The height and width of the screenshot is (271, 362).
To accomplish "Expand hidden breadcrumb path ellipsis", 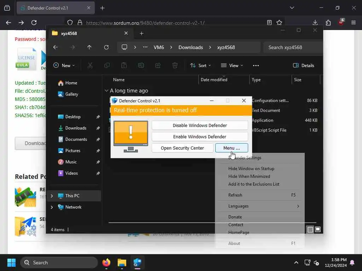I will [145, 47].
